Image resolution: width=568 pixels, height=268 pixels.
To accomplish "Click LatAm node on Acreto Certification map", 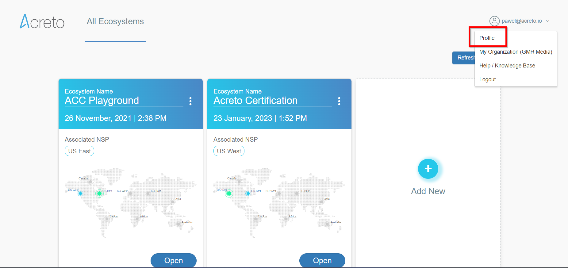I will 255,219.
